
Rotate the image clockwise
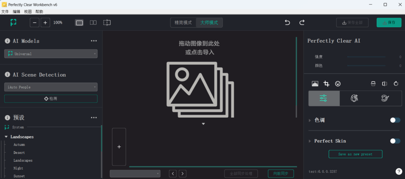(x=396, y=84)
